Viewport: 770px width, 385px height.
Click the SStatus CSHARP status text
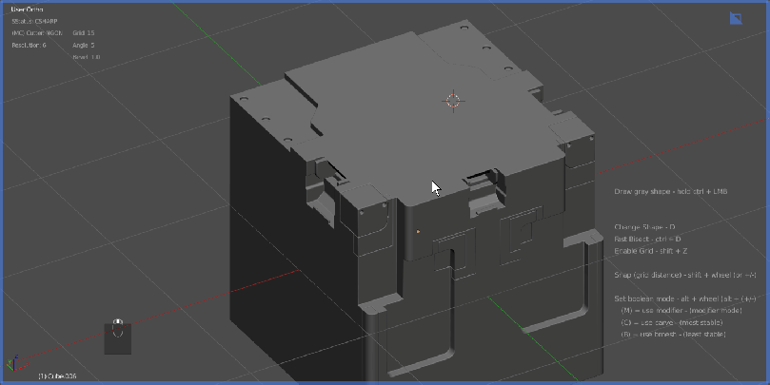pos(35,21)
